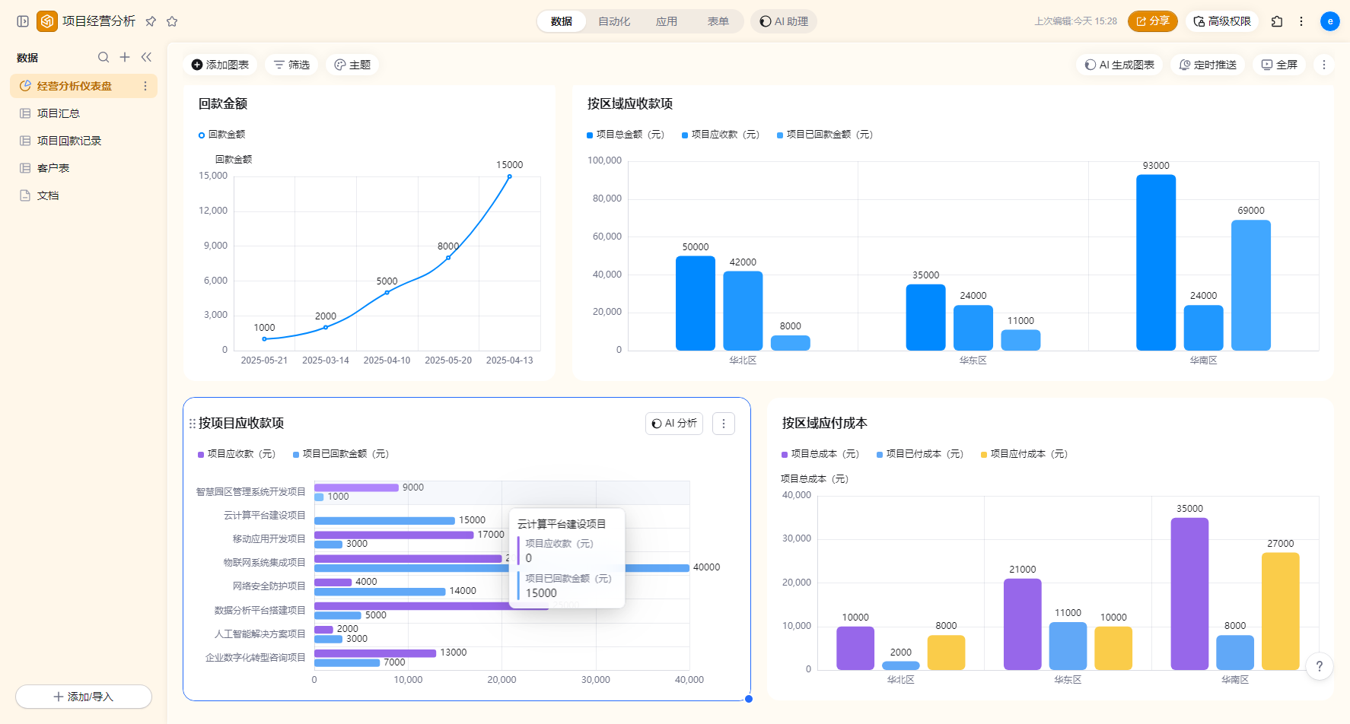Open more menu on 按项目应收款项 chart
1350x724 pixels.
724,424
